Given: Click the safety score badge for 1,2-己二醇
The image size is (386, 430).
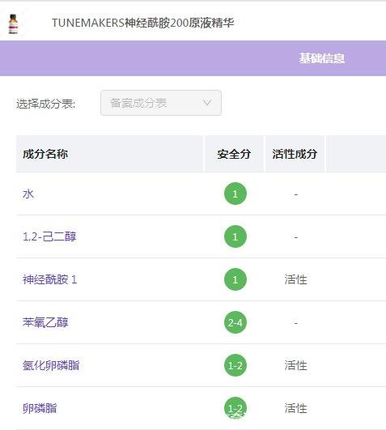Looking at the screenshot, I should [x=235, y=236].
